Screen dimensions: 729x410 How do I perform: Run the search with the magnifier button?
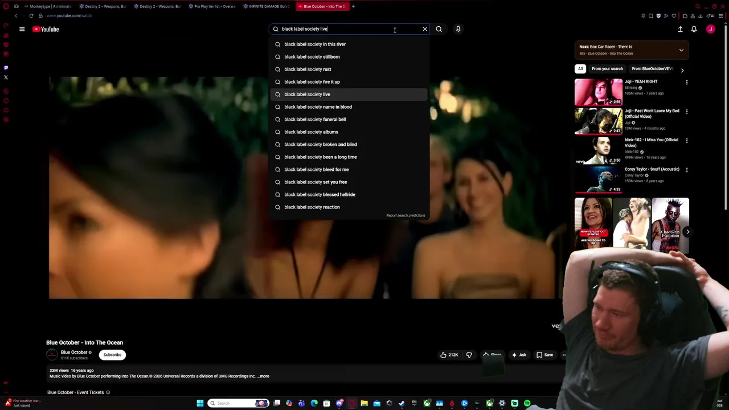(439, 29)
